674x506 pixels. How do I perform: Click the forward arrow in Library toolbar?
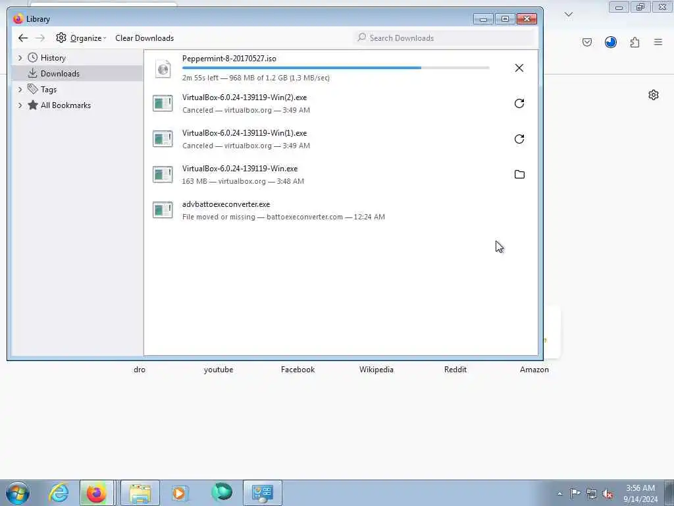[40, 38]
